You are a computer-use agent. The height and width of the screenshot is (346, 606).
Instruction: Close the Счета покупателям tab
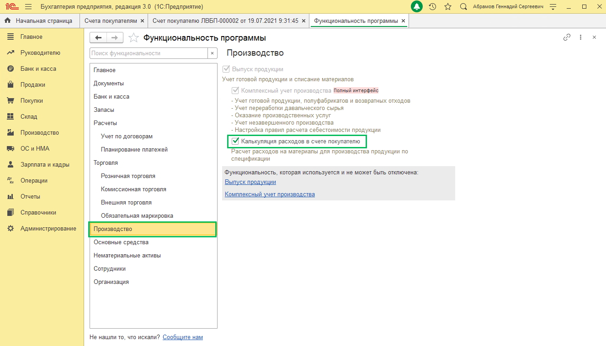click(143, 21)
